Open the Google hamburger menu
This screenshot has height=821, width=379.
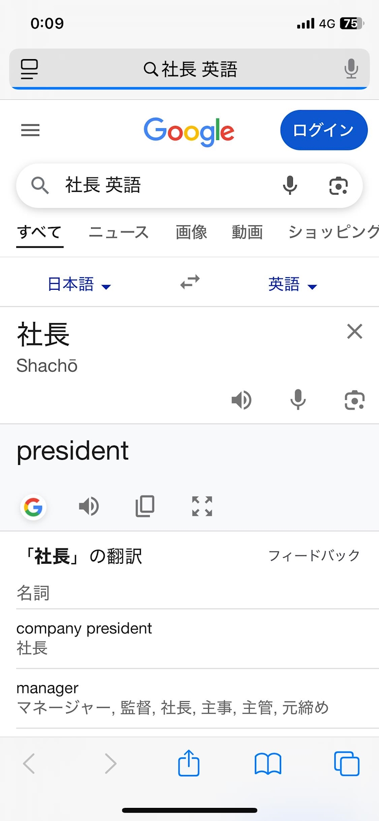coord(30,130)
